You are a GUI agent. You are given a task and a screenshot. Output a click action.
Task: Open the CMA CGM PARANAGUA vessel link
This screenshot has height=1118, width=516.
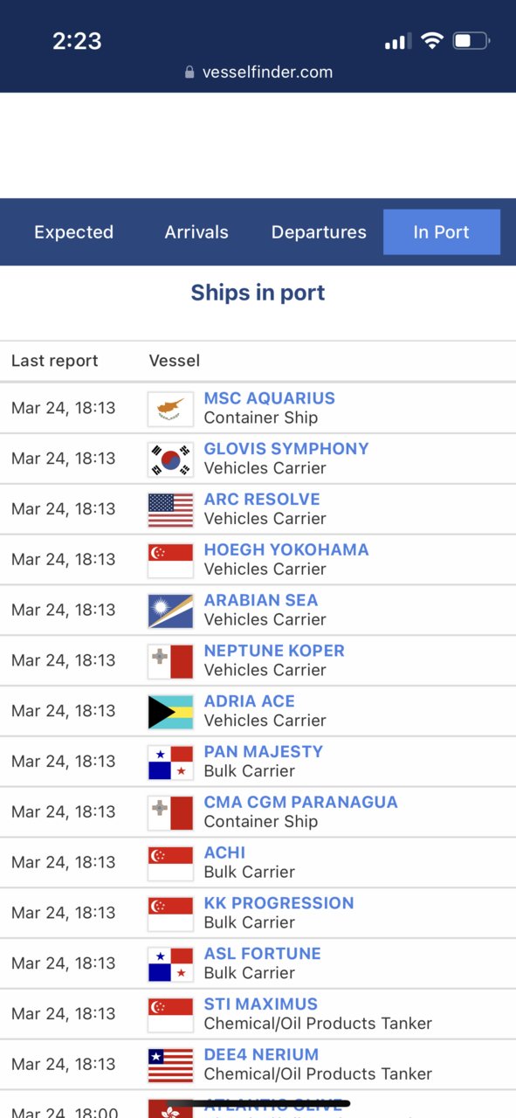coord(300,802)
